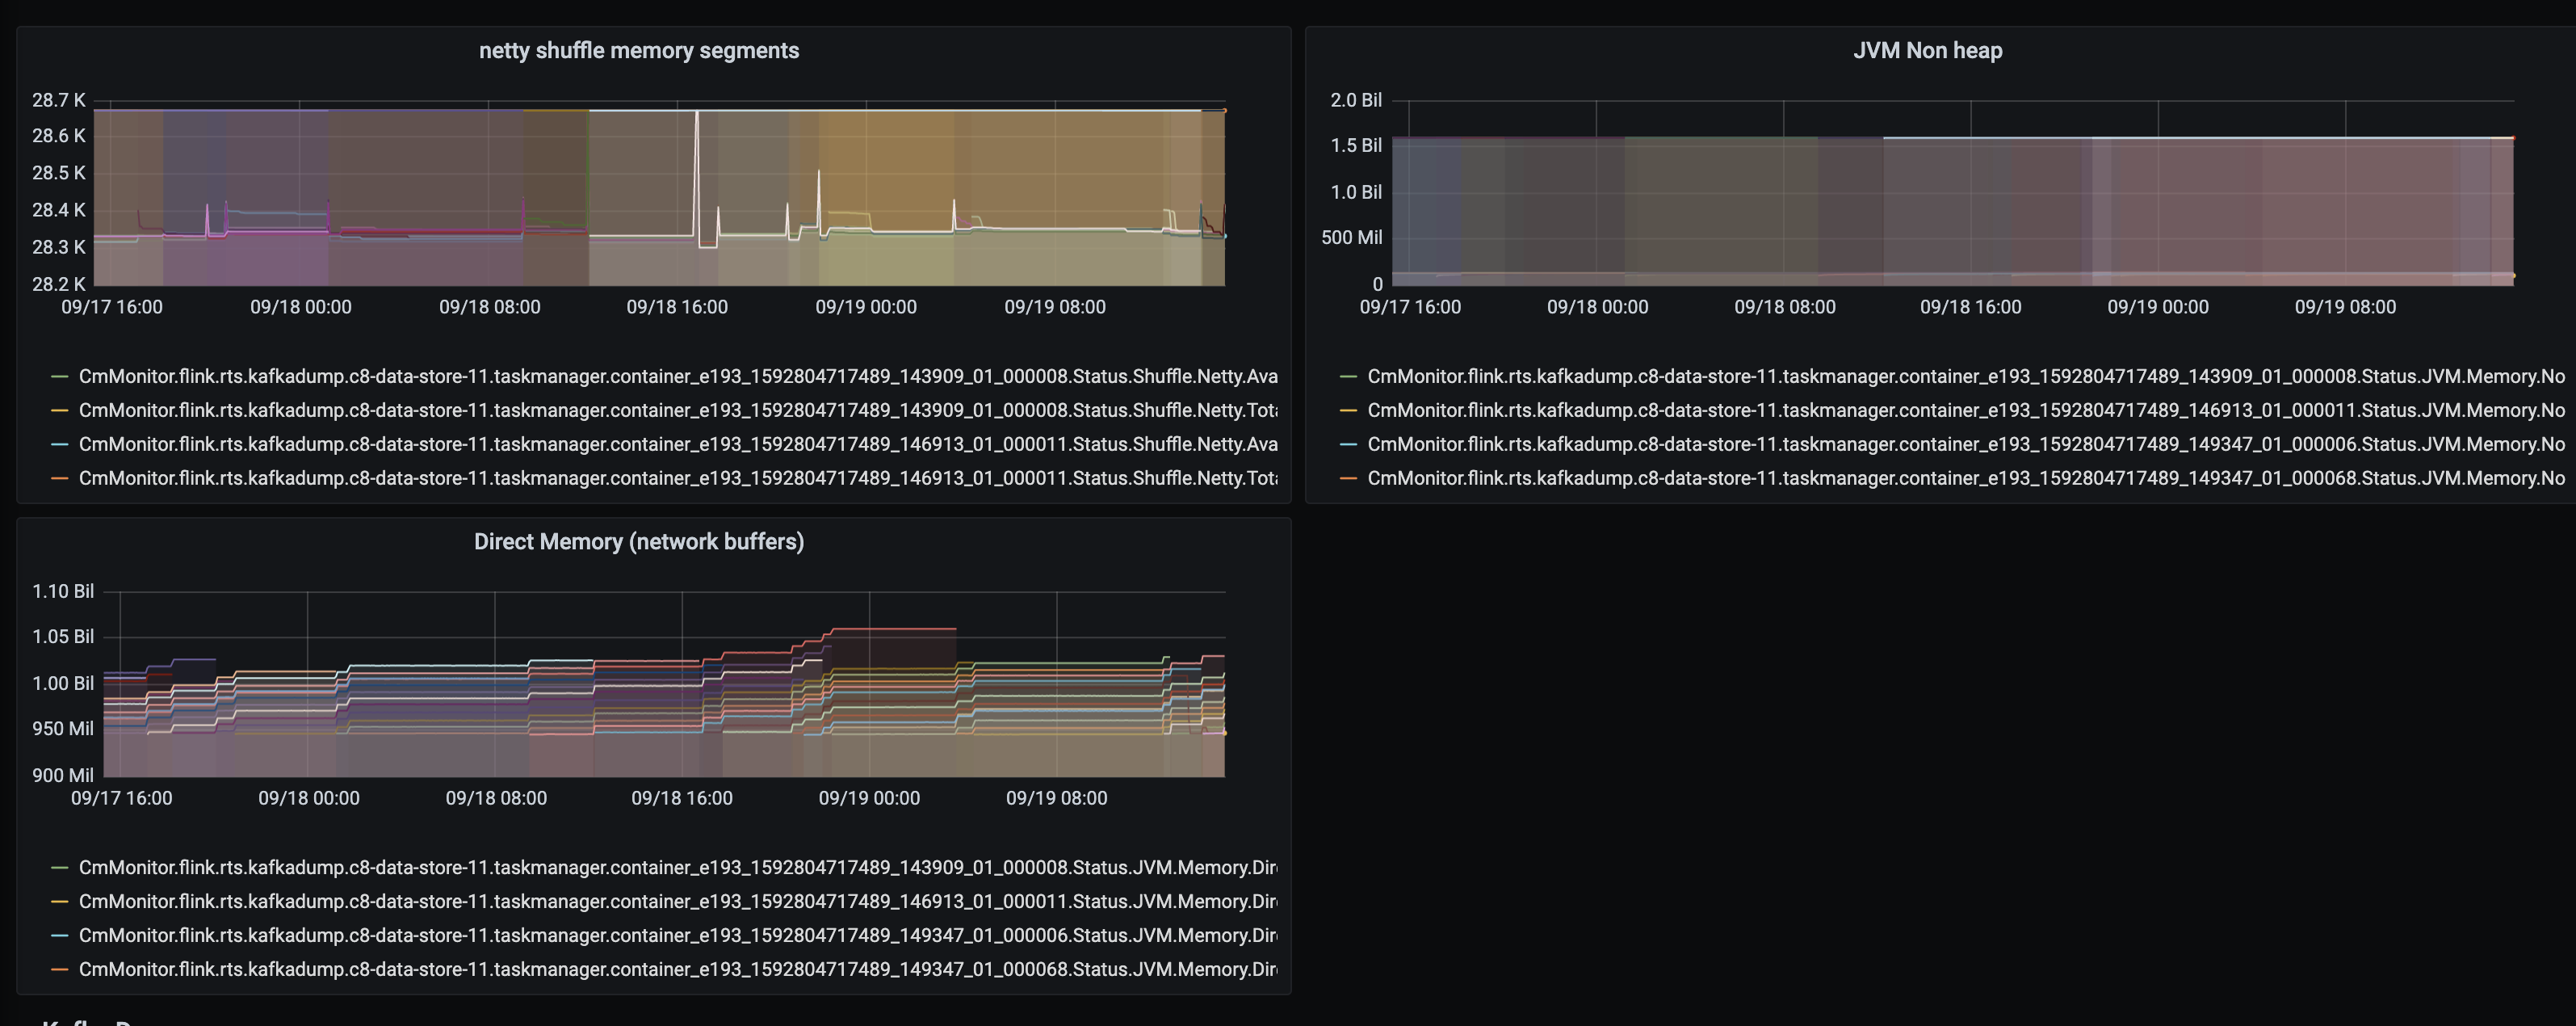Open the netty shuffle memory segments panel menu
This screenshot has height=1026, width=2576.
(638, 50)
